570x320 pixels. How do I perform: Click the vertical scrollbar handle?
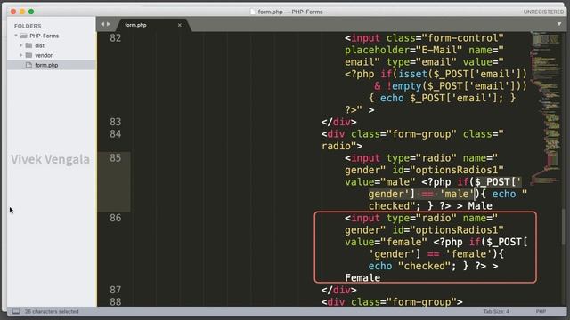pyautogui.click(x=564, y=228)
